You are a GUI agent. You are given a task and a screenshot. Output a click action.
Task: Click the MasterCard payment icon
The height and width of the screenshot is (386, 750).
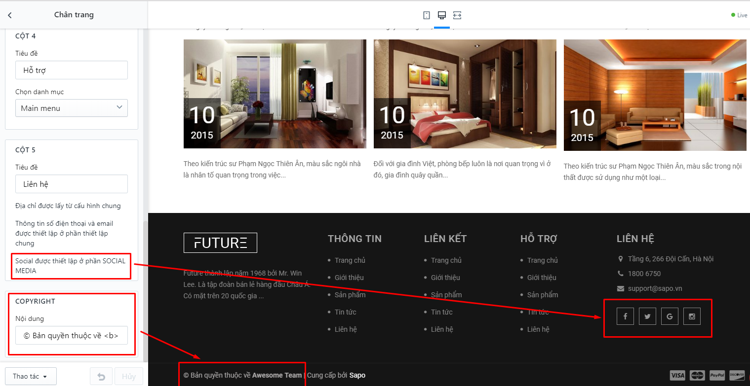coord(697,376)
